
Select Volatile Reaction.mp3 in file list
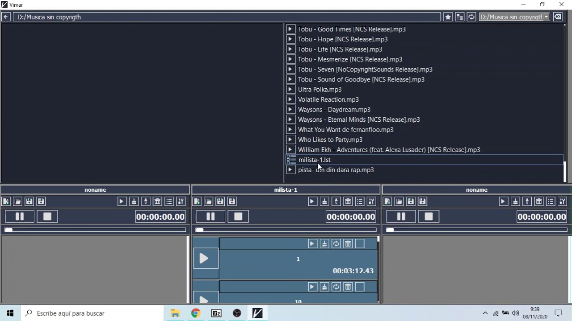click(x=328, y=99)
